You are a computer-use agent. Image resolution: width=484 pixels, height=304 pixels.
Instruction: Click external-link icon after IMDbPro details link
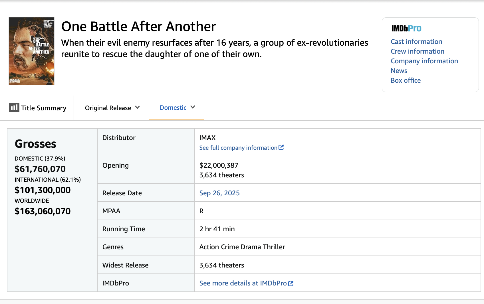point(291,283)
